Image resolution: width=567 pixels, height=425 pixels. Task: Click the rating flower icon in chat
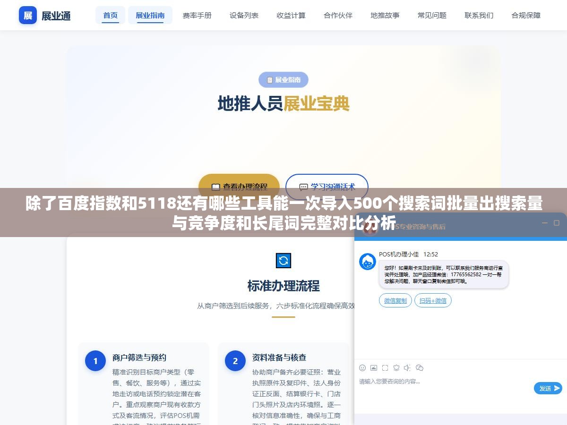click(396, 367)
